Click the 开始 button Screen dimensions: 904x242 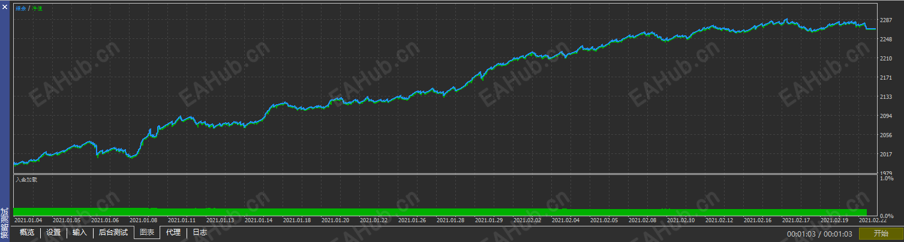click(881, 234)
